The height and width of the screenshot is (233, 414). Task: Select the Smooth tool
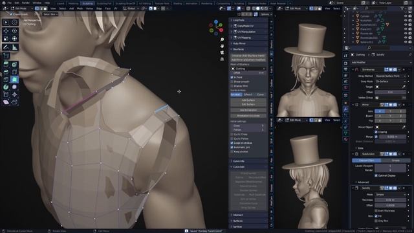(14, 87)
